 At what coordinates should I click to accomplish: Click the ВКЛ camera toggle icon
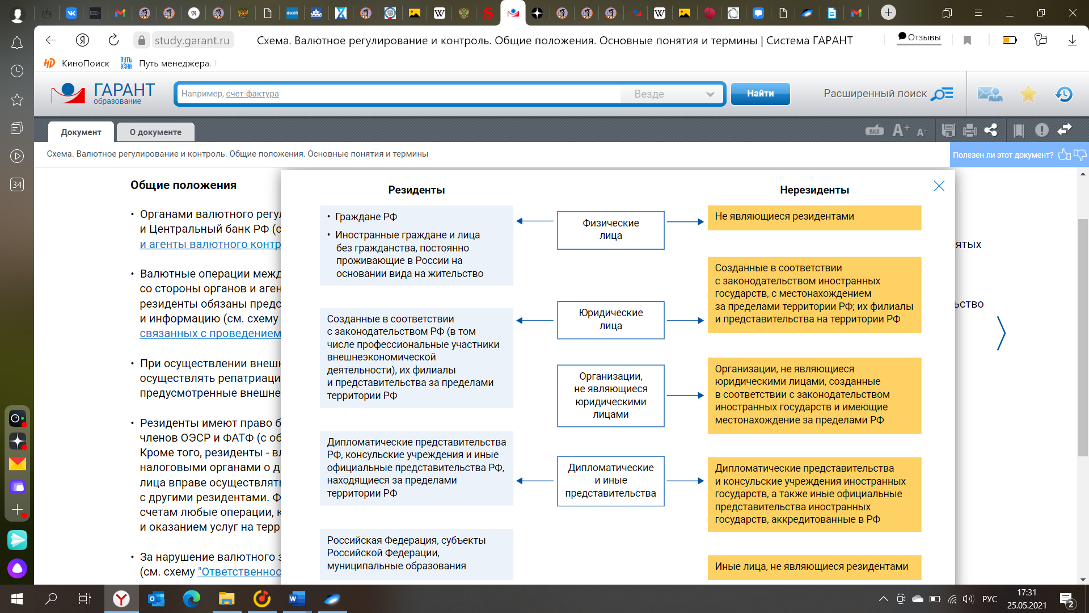pos(875,131)
